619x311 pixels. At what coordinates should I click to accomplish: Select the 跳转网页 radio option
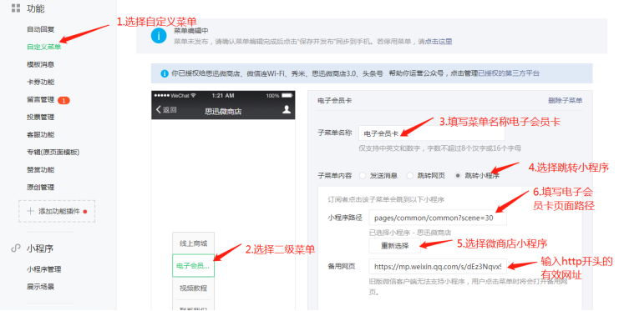pos(410,175)
